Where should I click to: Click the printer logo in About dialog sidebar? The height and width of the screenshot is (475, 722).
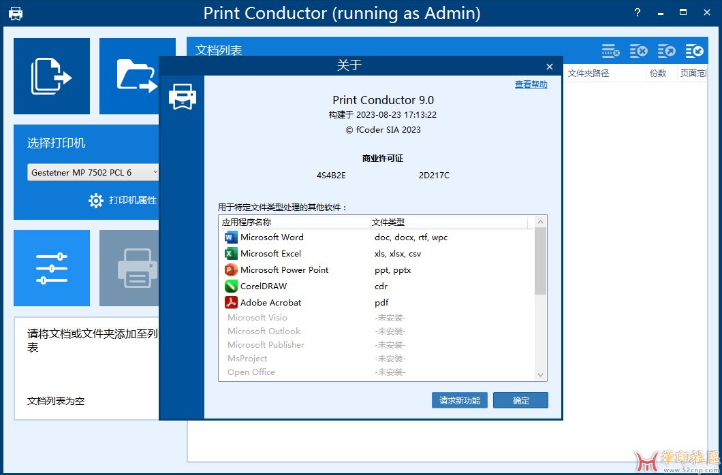tap(183, 97)
